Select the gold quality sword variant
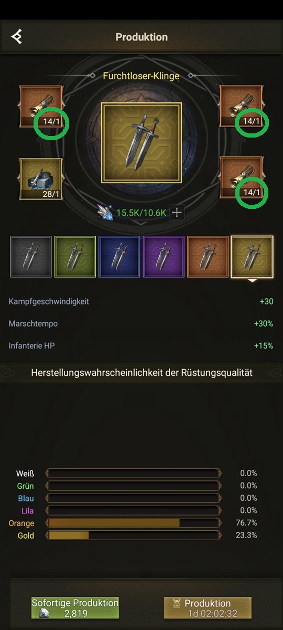 click(x=252, y=257)
